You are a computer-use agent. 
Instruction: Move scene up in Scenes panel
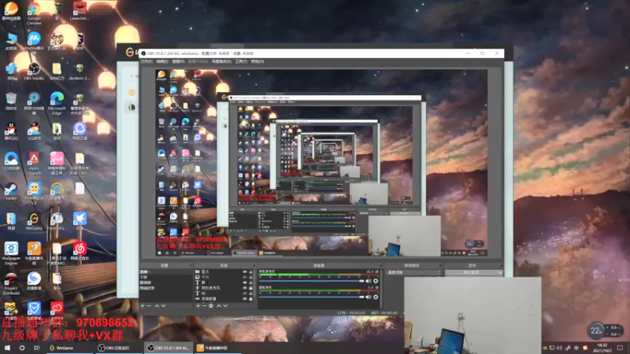point(157,306)
